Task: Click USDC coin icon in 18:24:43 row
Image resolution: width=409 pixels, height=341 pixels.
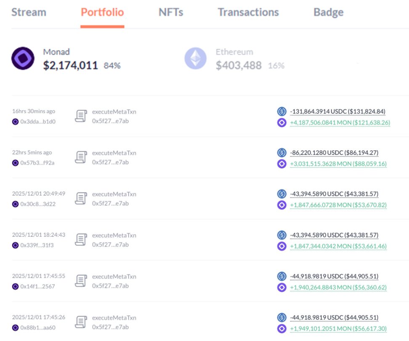Action: pos(282,235)
